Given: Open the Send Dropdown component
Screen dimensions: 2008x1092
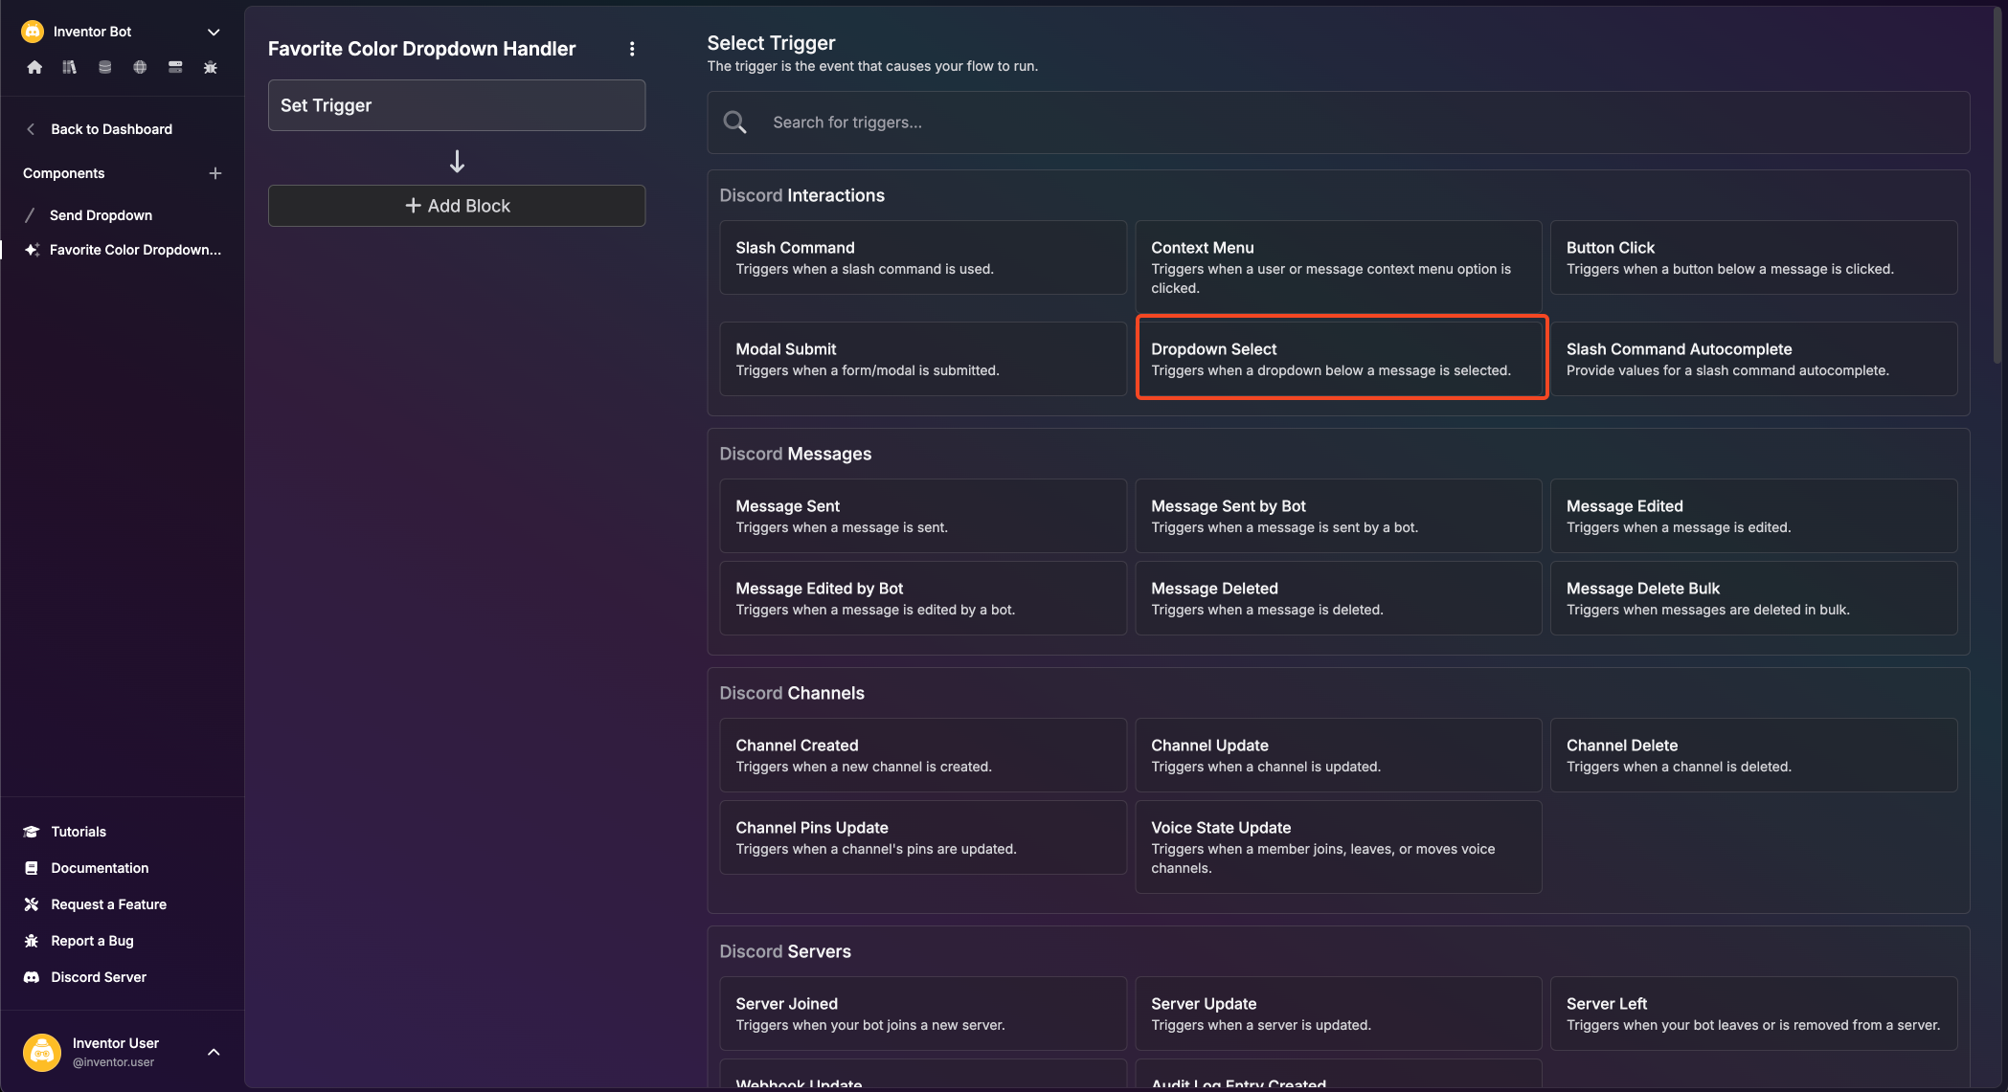Looking at the screenshot, I should click(101, 215).
